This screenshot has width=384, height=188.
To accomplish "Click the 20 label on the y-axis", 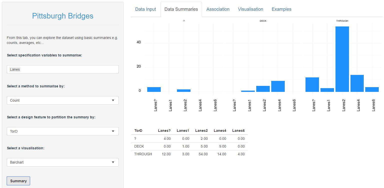I will pyautogui.click(x=139, y=67).
